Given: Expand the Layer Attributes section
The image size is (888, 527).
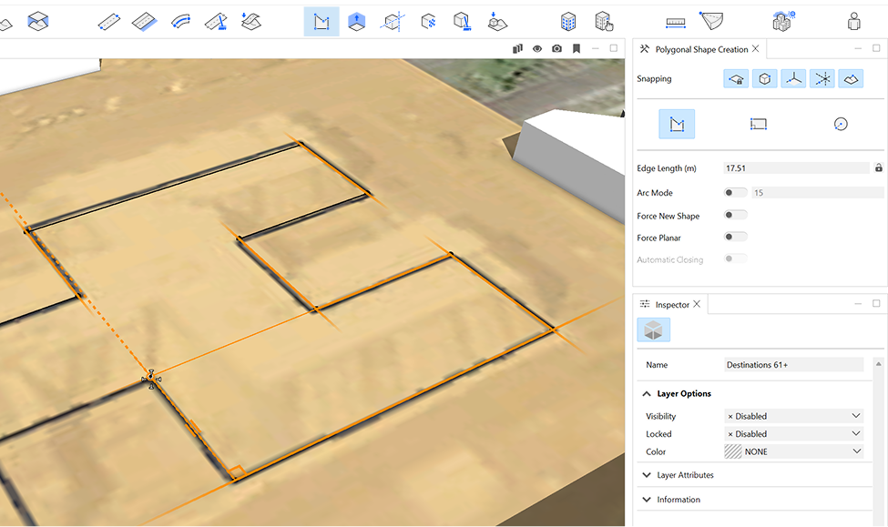Looking at the screenshot, I should (x=685, y=475).
